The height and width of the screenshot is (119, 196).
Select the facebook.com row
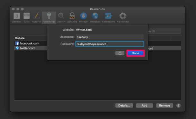[x=31, y=44]
